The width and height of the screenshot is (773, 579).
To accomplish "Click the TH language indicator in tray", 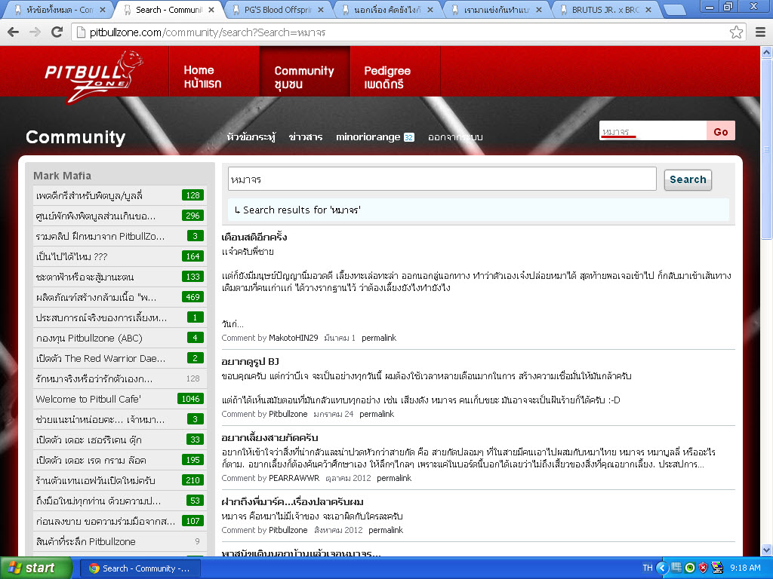I will click(x=647, y=568).
